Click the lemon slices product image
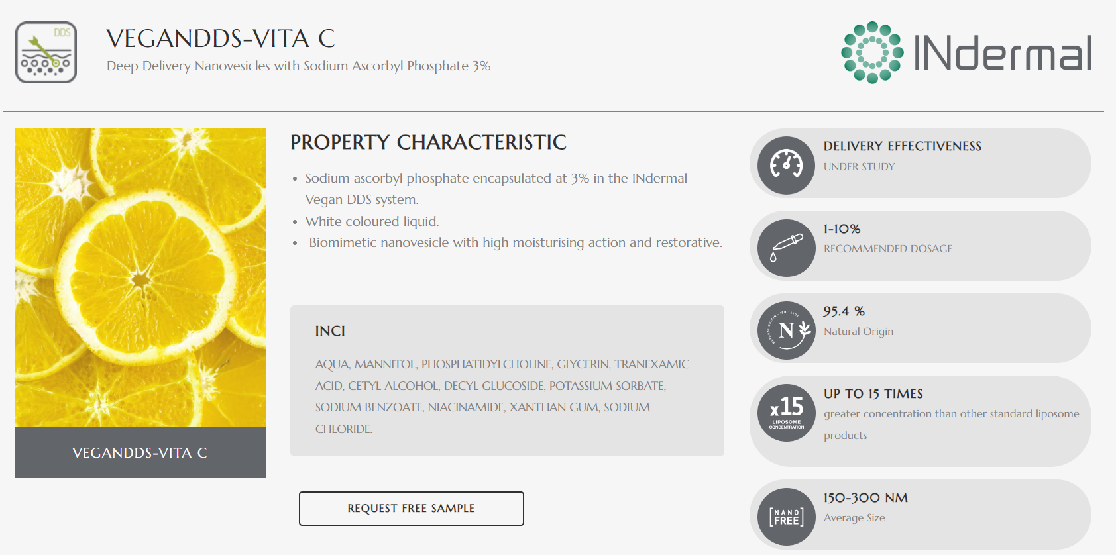The height and width of the screenshot is (555, 1116). (x=140, y=277)
